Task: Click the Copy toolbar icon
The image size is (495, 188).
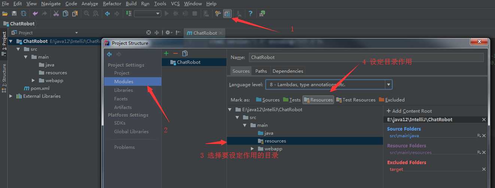Action: point(66,13)
